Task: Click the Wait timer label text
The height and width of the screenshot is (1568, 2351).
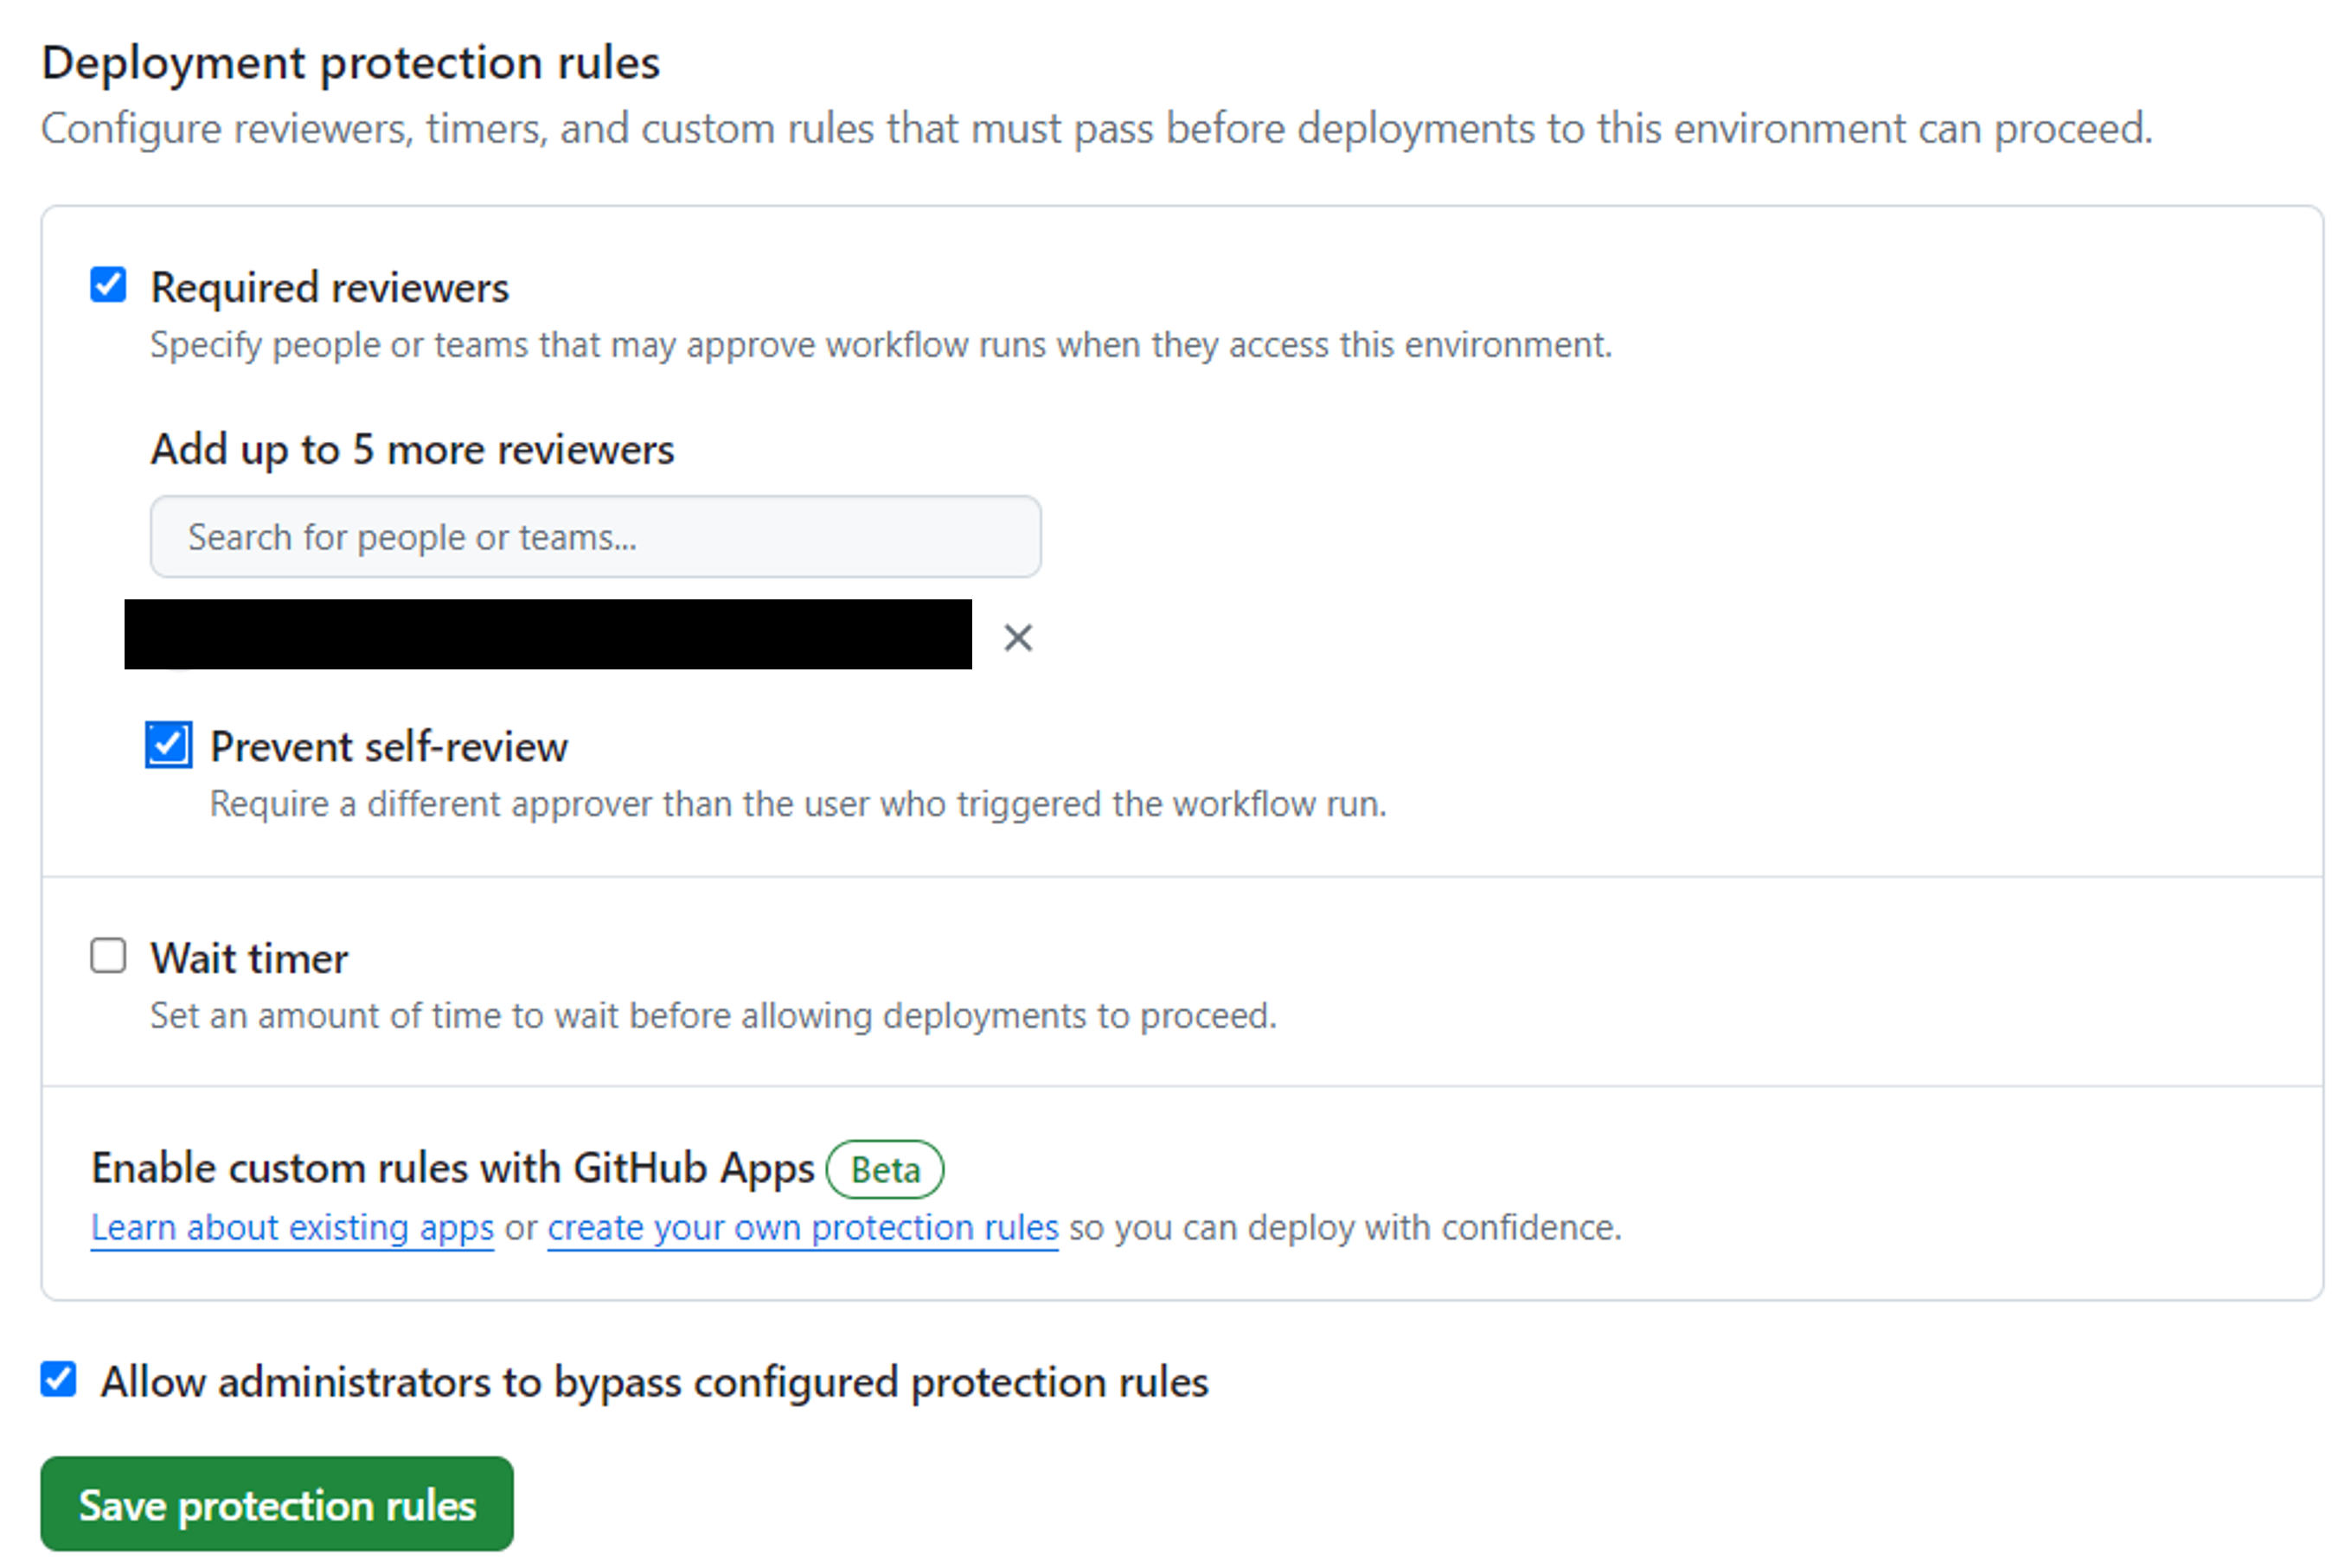Action: click(x=248, y=957)
